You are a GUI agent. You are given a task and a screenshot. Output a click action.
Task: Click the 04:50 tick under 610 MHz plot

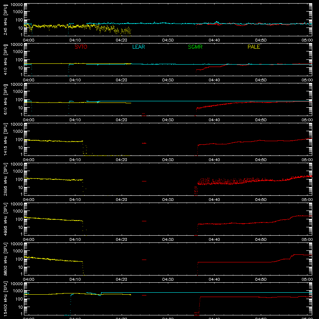click(x=261, y=120)
